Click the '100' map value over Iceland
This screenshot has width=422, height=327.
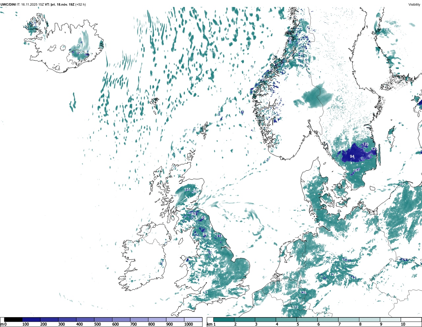(79, 52)
